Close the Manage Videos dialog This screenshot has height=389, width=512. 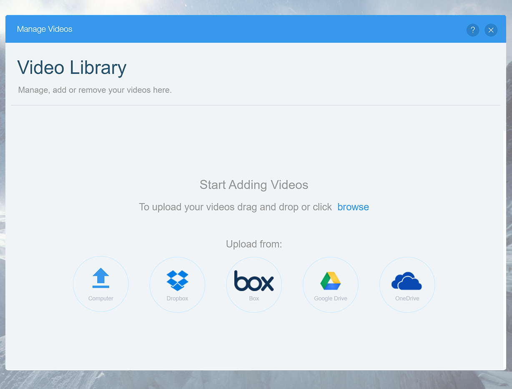point(491,30)
